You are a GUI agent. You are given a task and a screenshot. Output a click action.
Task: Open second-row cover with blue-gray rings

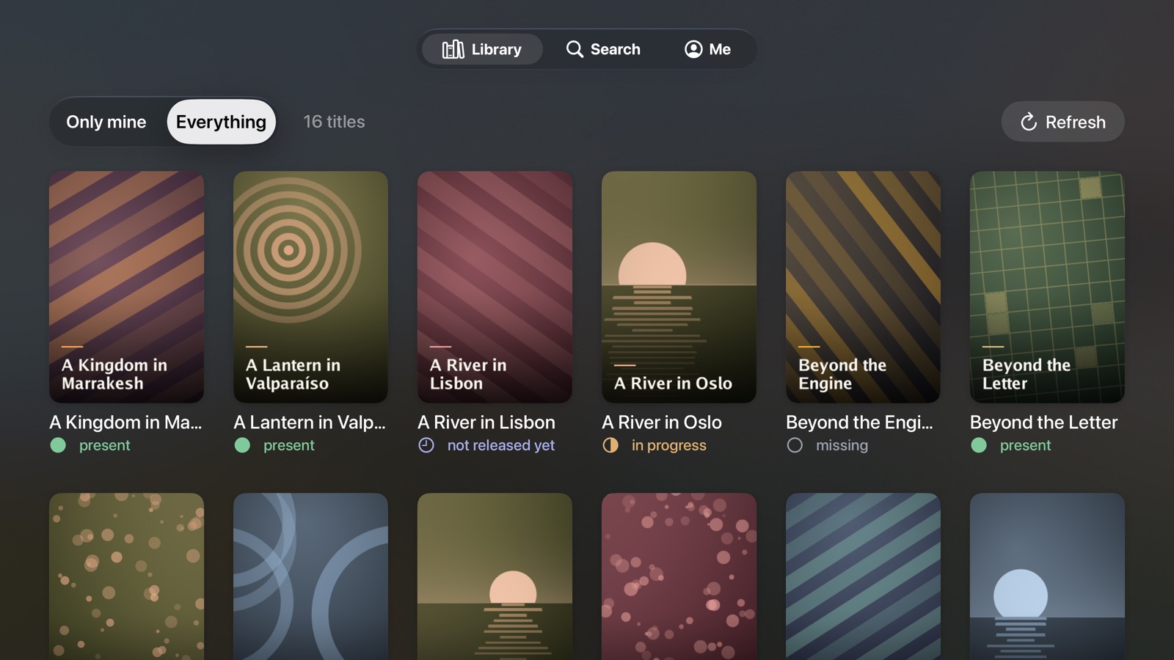pos(310,576)
